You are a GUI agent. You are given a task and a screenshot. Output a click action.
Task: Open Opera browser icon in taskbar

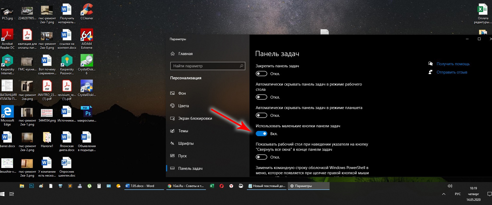pos(222,186)
